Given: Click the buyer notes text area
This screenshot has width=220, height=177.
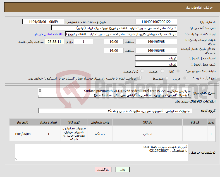Looking at the screenshot, I should coord(101,152).
